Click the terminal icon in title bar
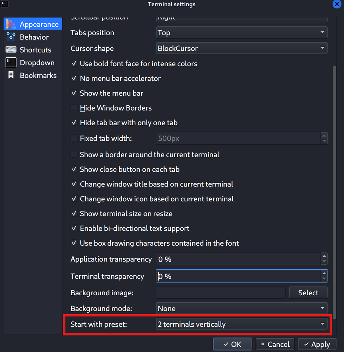Image resolution: width=344 pixels, height=352 pixels. (x=4, y=4)
